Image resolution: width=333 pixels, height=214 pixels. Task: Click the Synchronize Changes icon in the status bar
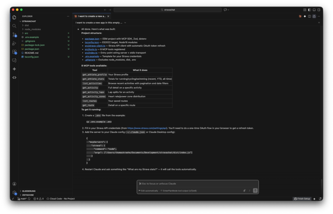click(x=29, y=199)
